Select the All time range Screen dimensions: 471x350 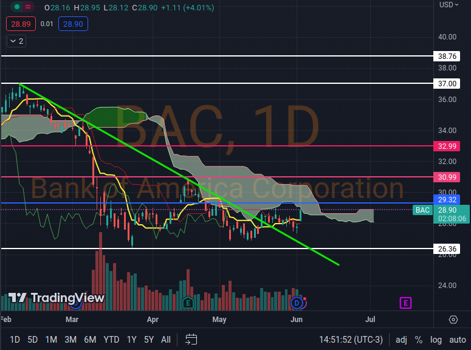[166, 340]
